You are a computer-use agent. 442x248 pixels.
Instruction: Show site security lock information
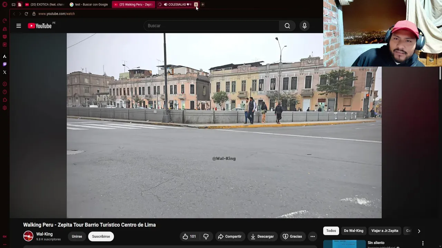coord(34,14)
